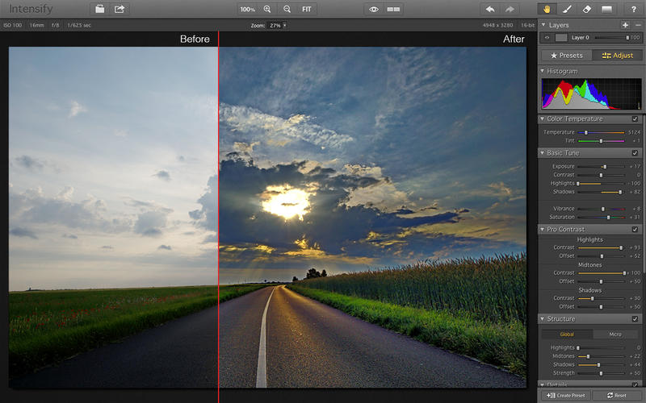This screenshot has width=646, height=403.
Task: Set zoom to 100%
Action: coord(247,9)
